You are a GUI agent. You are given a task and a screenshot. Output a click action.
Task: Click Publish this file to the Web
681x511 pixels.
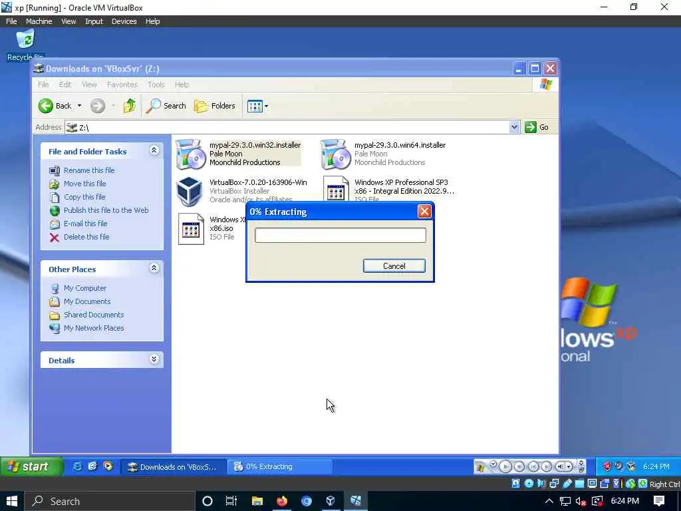coord(106,210)
